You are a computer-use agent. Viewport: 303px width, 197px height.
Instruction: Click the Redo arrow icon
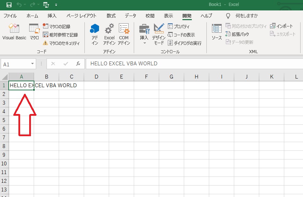pos(32,5)
